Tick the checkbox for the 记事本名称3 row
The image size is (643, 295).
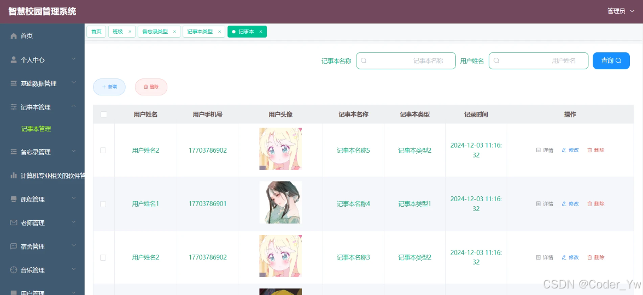click(x=103, y=257)
